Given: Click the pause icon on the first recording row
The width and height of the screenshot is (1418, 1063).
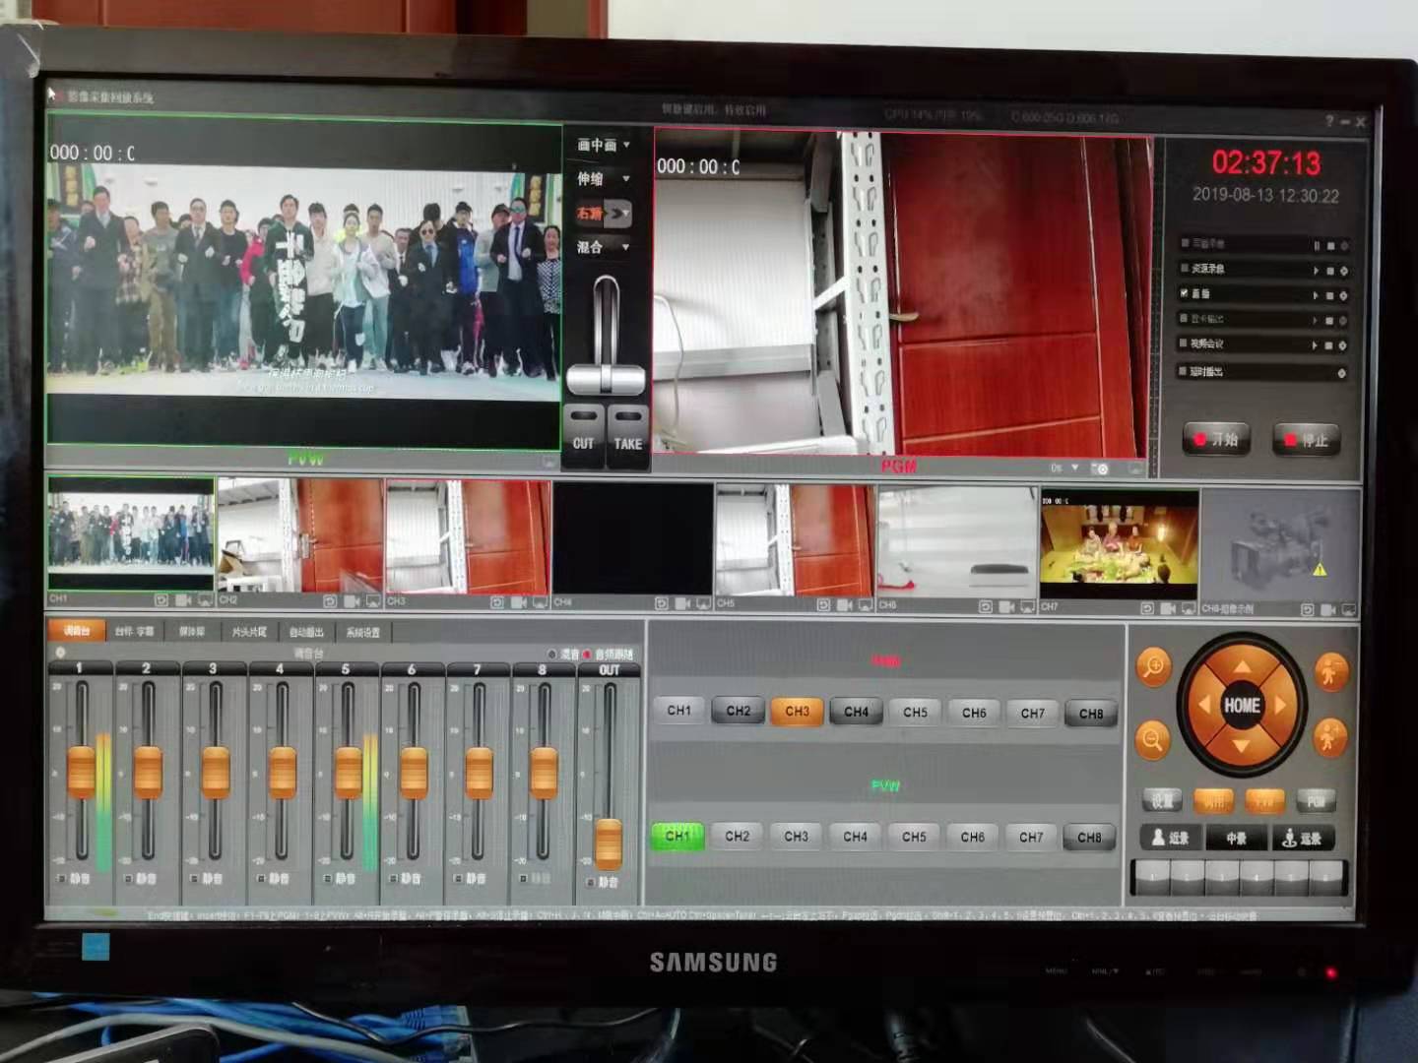Looking at the screenshot, I should [1316, 245].
